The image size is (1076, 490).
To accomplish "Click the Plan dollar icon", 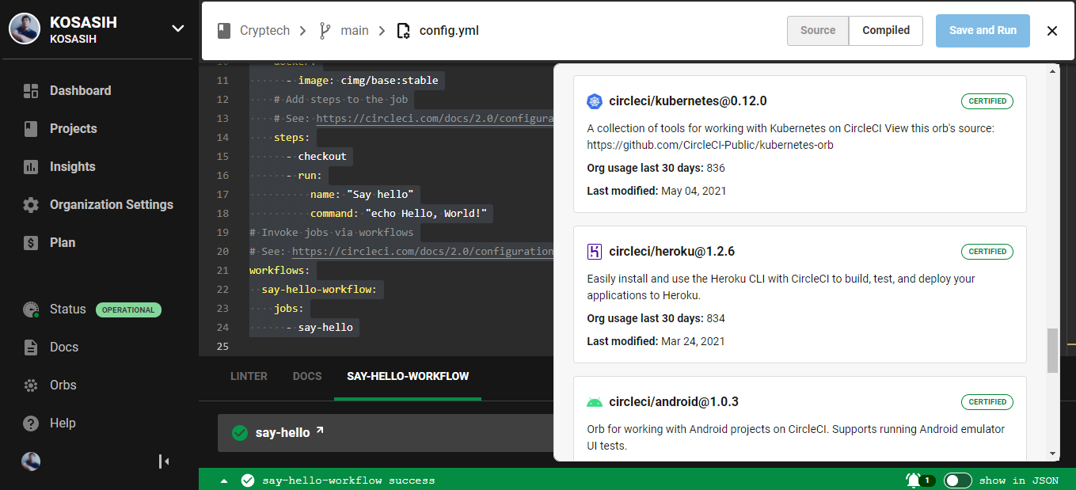I will 31,242.
